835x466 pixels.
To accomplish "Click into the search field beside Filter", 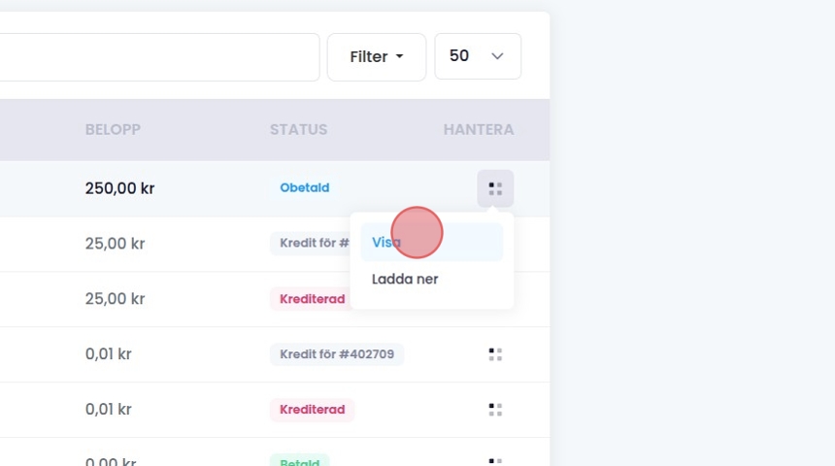I will pyautogui.click(x=155, y=57).
